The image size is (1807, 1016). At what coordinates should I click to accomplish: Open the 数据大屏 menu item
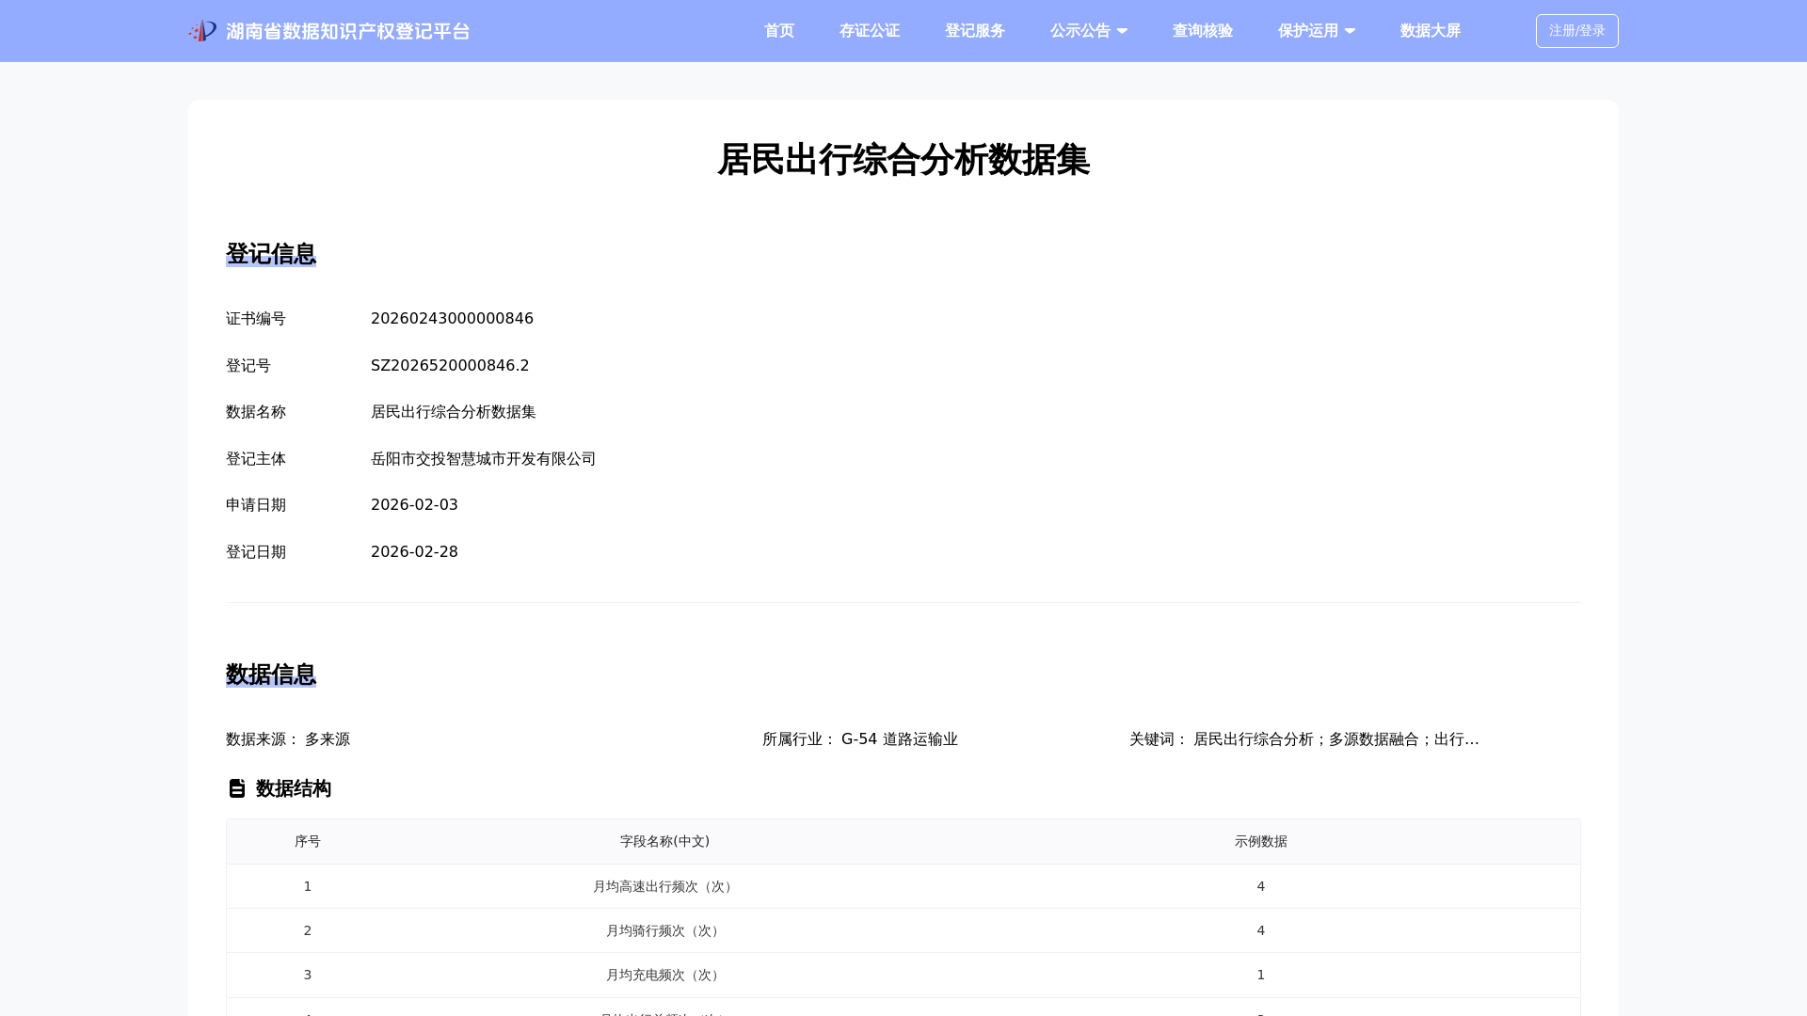click(1431, 31)
